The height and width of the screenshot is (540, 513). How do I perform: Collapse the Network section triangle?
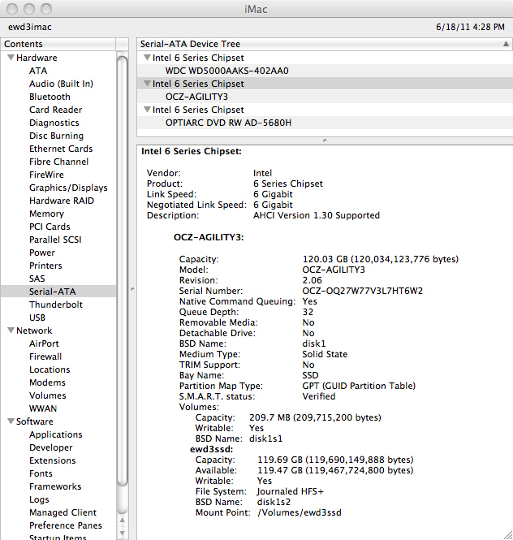pos(11,330)
